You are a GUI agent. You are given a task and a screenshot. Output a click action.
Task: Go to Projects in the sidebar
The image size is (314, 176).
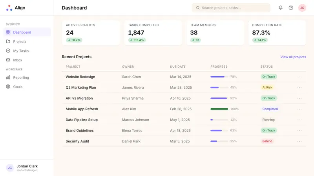point(27,41)
